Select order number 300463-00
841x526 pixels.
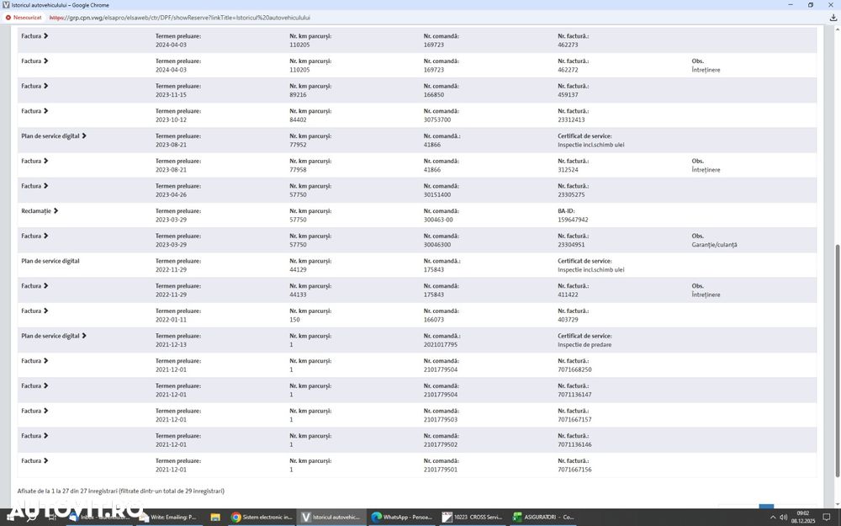[x=438, y=220]
